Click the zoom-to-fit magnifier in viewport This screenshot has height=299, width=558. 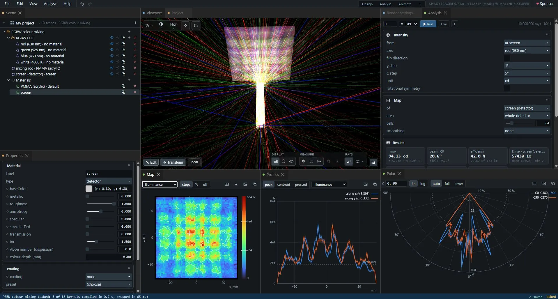pyautogui.click(x=373, y=162)
